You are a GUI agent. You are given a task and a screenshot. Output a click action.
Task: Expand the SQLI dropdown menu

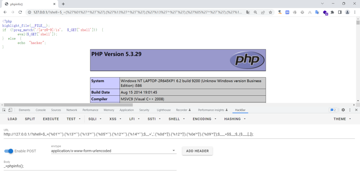point(95,119)
